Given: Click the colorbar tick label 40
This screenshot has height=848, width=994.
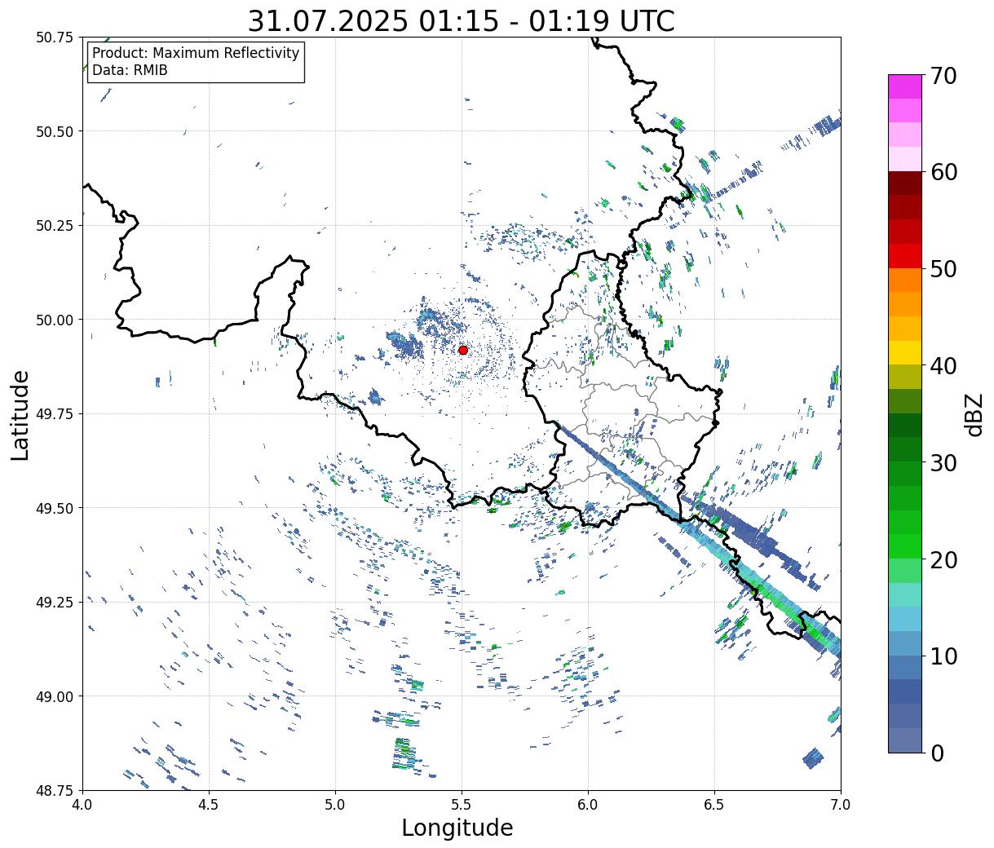Looking at the screenshot, I should point(942,365).
